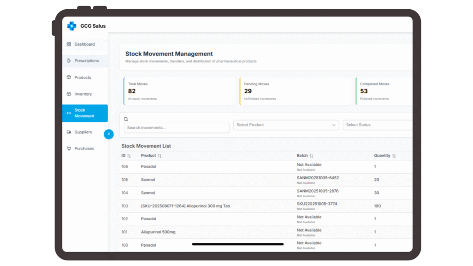Image resolution: width=473 pixels, height=266 pixels.
Task: Click the GCG Salus logo icon
Action: click(72, 26)
